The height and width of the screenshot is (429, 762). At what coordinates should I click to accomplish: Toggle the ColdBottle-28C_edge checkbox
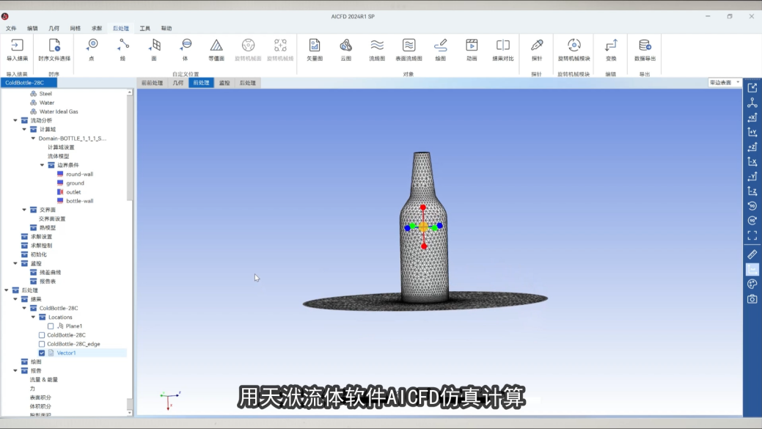42,344
